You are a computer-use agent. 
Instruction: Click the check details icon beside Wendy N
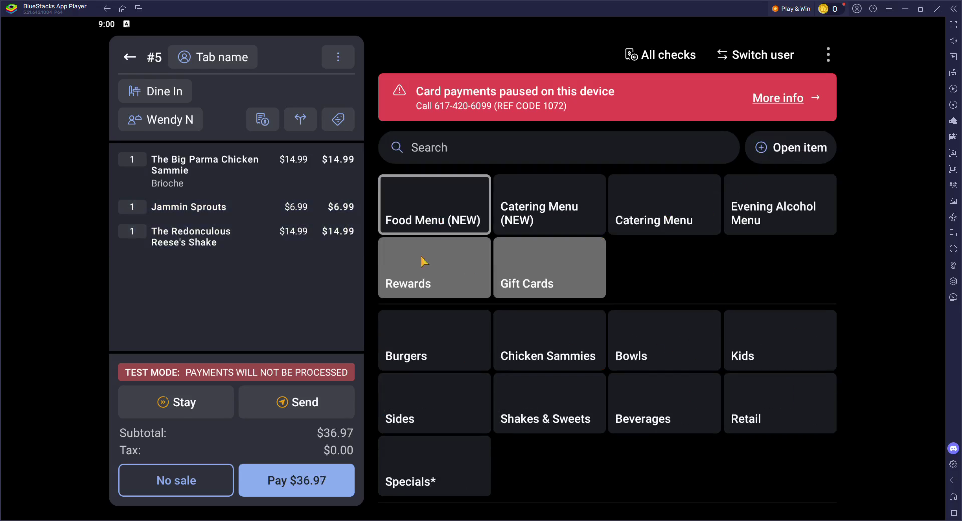coord(262,119)
